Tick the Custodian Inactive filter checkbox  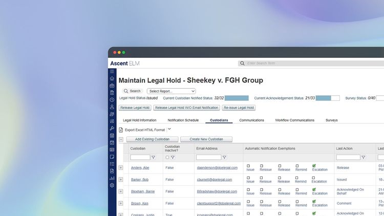[x=167, y=158]
